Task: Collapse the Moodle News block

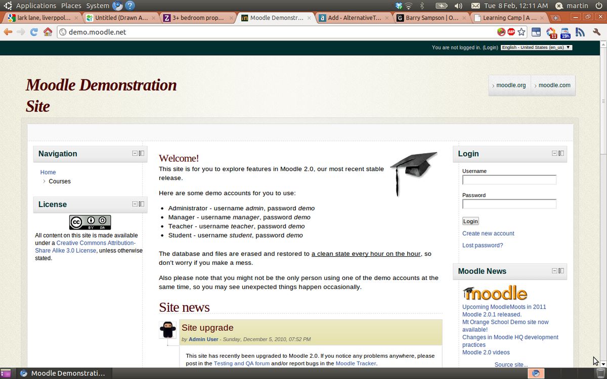Action: point(554,271)
